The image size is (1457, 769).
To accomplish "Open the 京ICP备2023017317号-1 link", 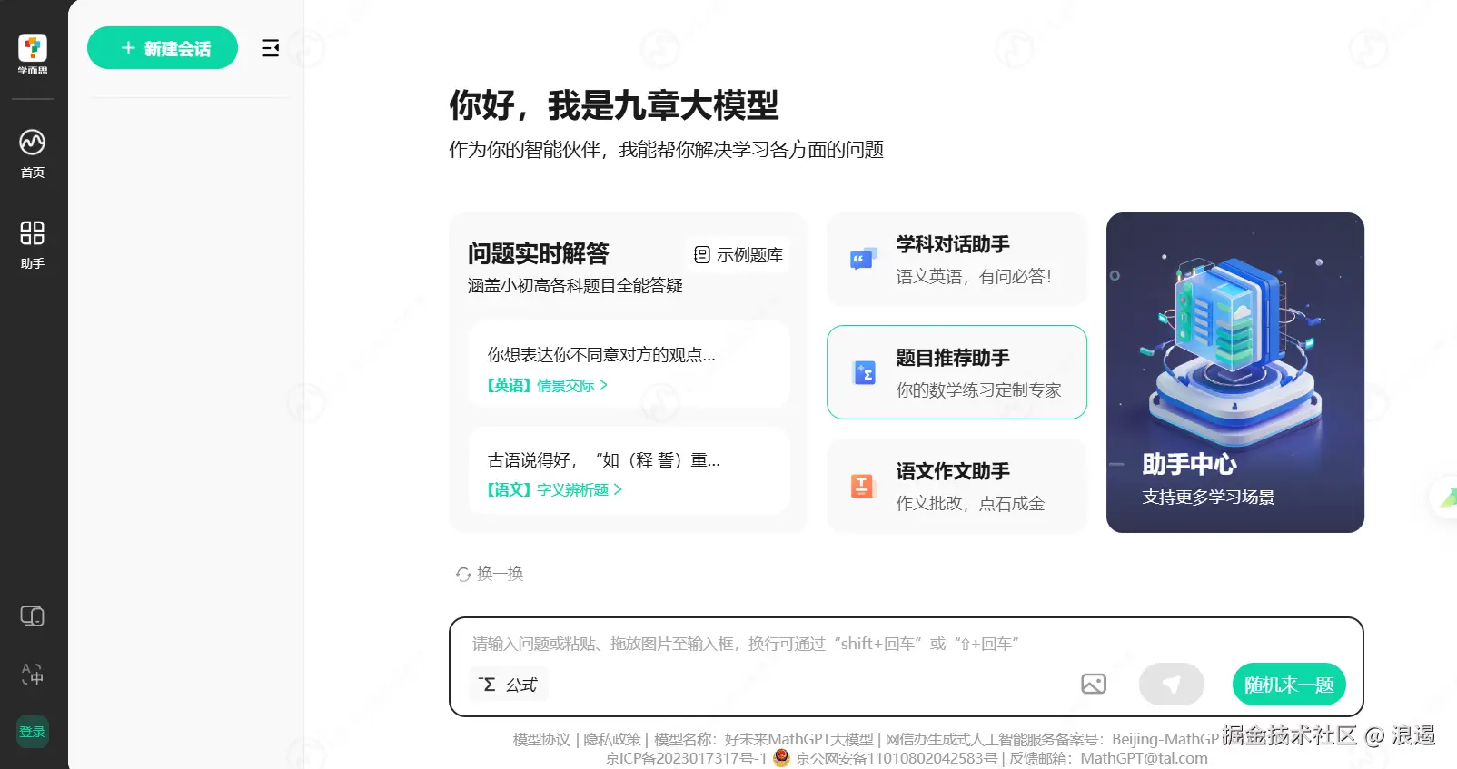I will click(686, 758).
